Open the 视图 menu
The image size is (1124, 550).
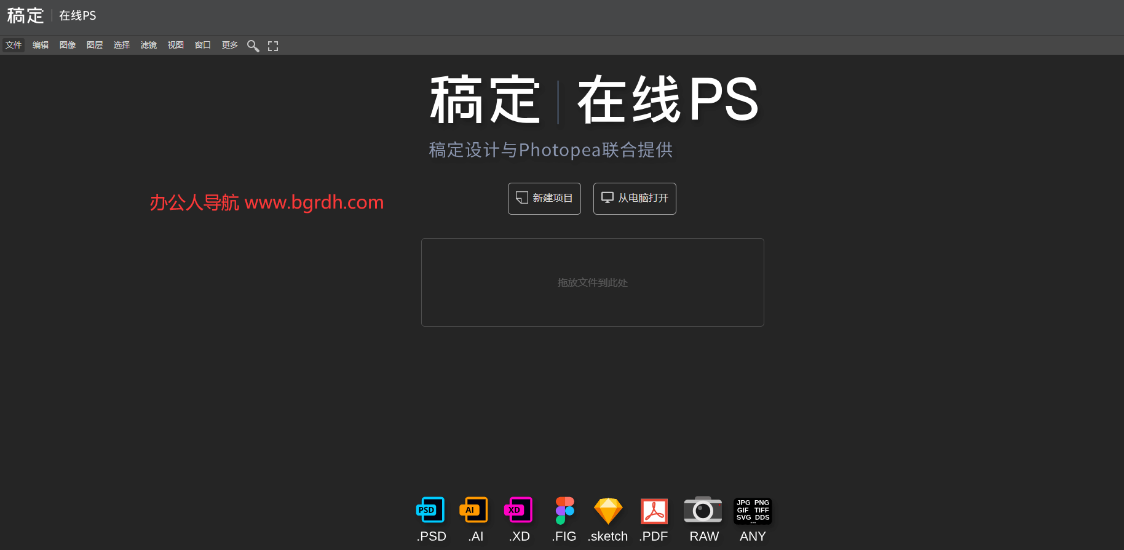pyautogui.click(x=176, y=45)
